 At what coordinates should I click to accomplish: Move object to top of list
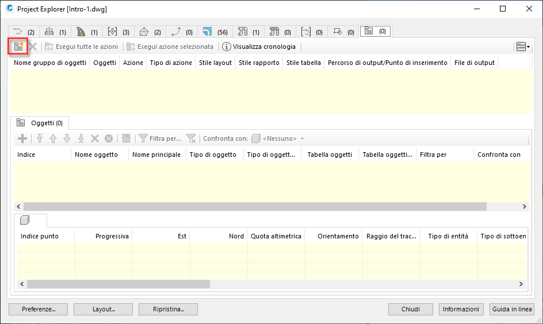(40, 138)
